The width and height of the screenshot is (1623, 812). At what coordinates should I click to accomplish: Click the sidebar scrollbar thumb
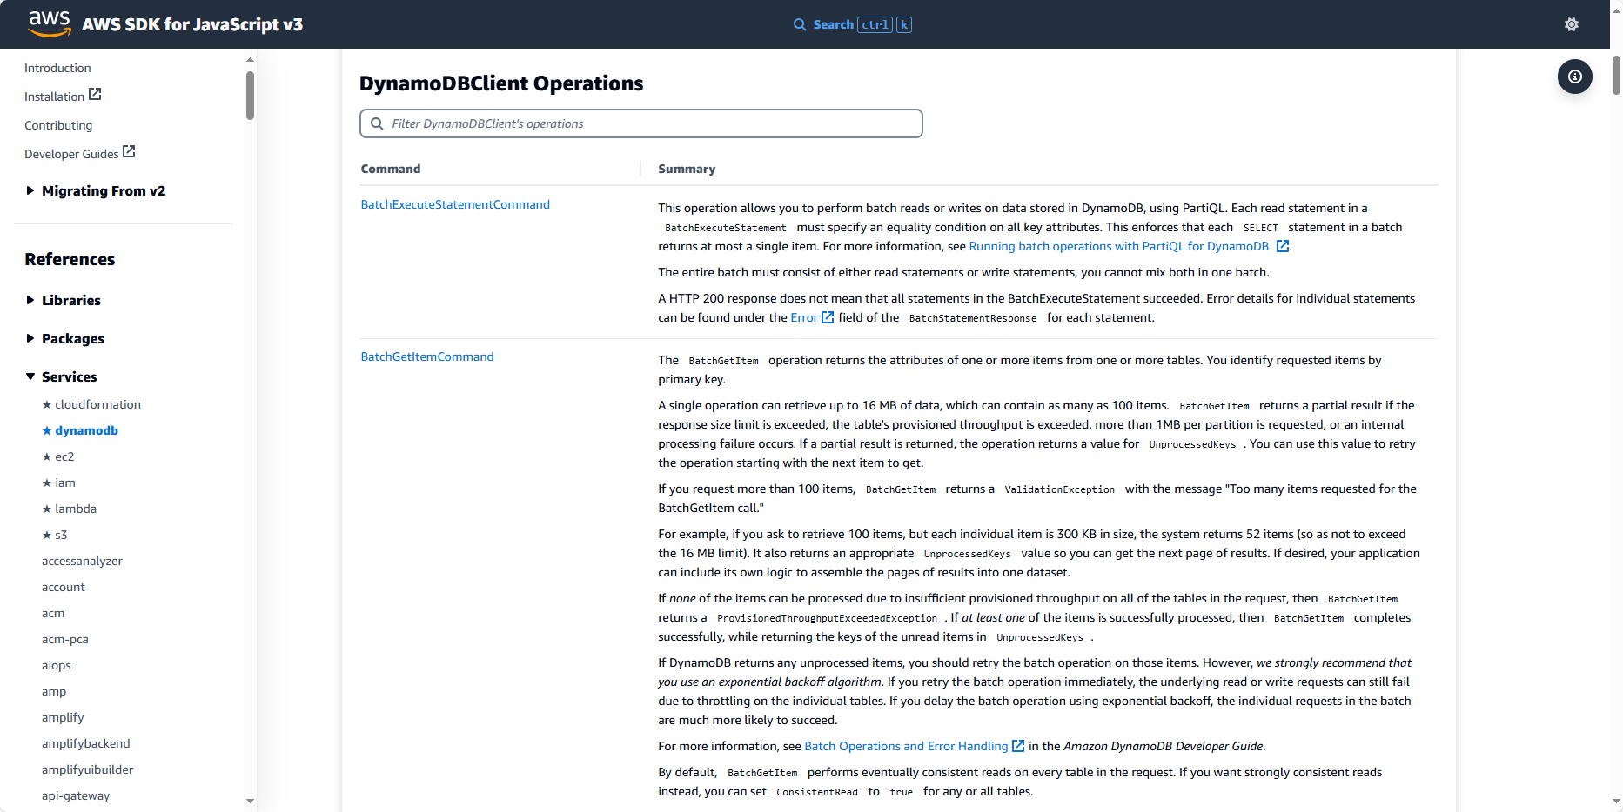[250, 95]
